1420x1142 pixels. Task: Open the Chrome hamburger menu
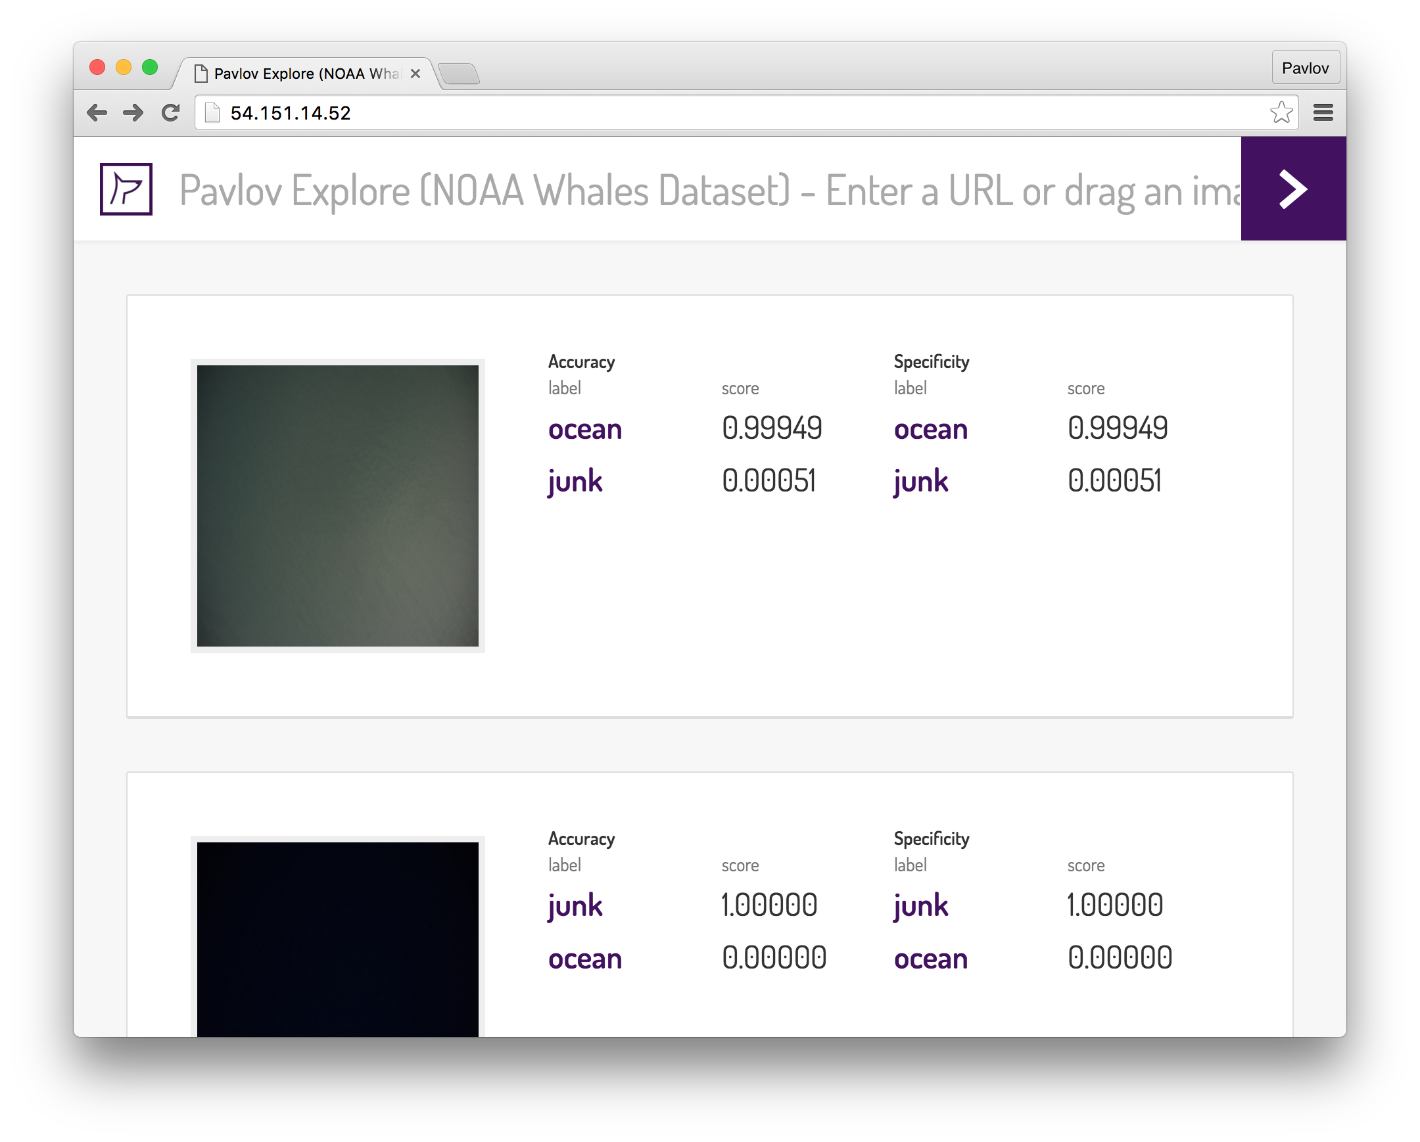[x=1323, y=112]
